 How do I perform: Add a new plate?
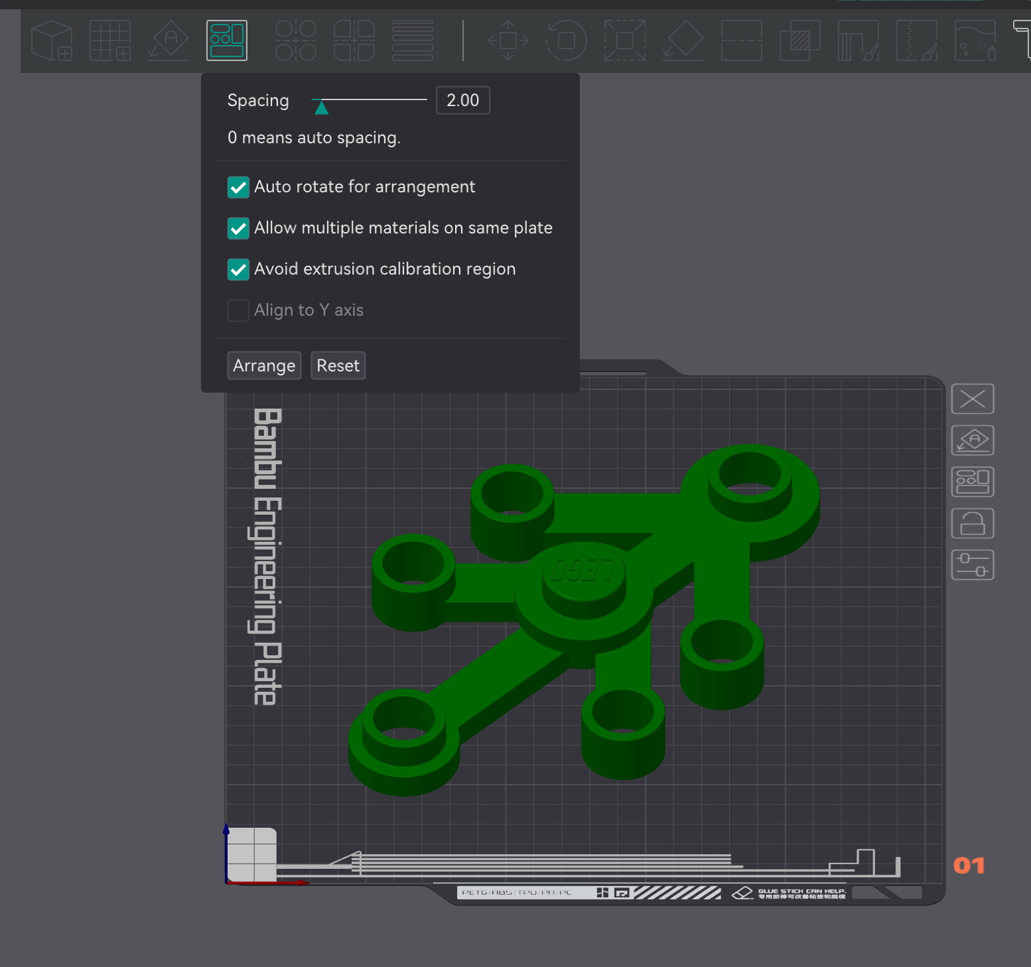point(110,40)
